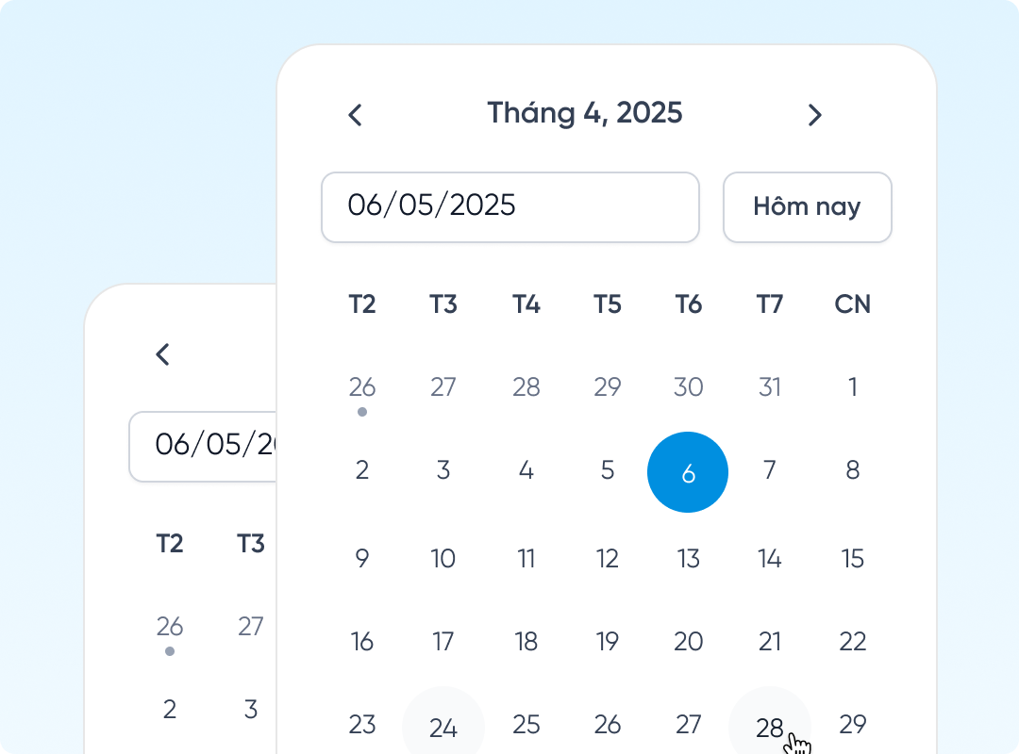Click day 22 in the CN column

[x=852, y=642]
